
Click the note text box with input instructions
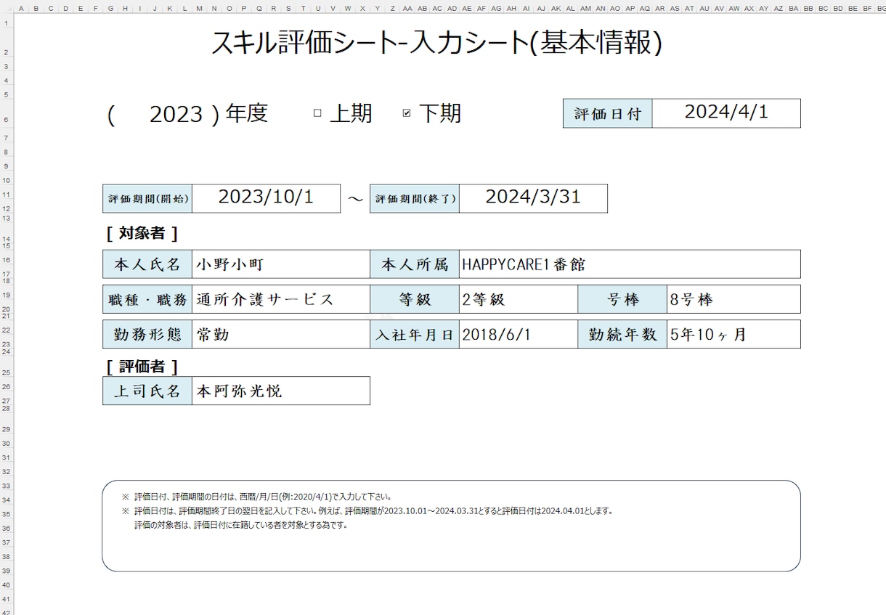tap(451, 526)
